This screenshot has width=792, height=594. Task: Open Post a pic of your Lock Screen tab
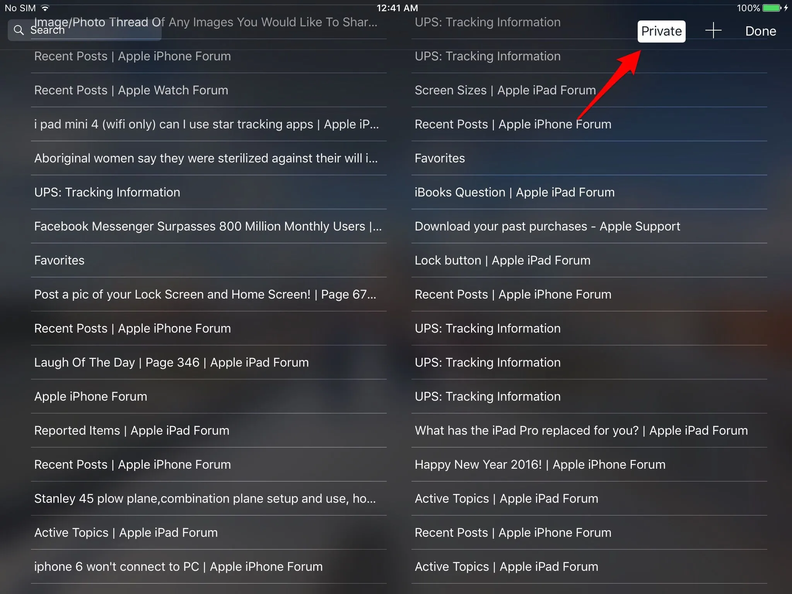point(205,294)
